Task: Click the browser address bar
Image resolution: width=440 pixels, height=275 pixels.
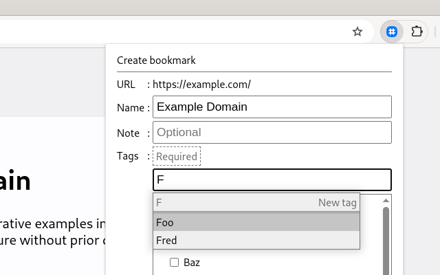Action: click(172, 32)
